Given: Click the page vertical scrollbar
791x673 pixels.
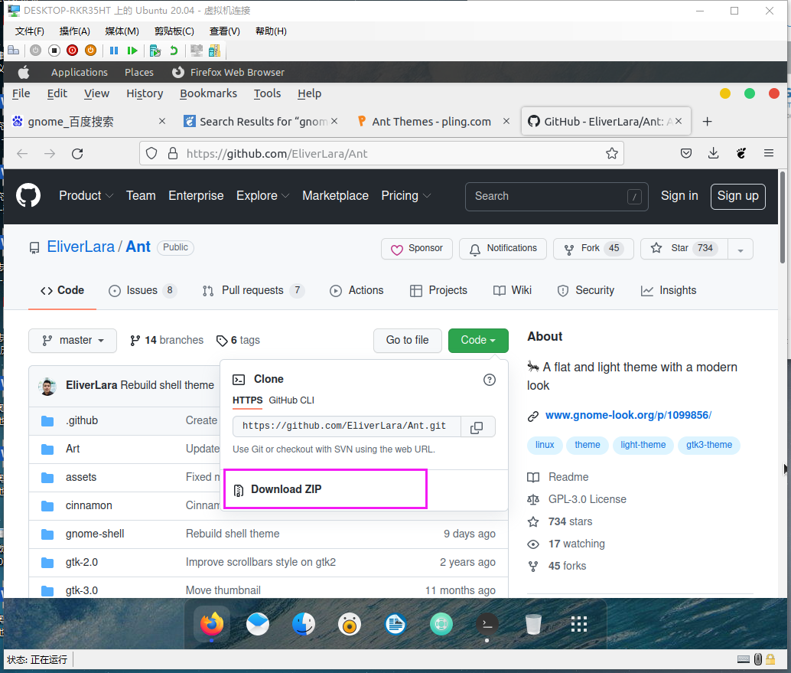Looking at the screenshot, I should click(x=783, y=217).
